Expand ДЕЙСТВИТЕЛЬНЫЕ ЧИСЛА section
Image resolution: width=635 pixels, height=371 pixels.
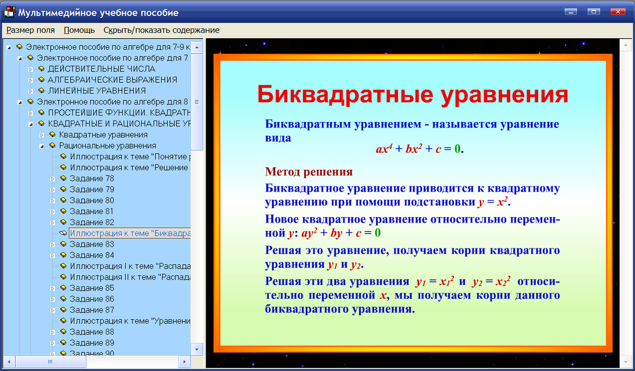coord(31,69)
